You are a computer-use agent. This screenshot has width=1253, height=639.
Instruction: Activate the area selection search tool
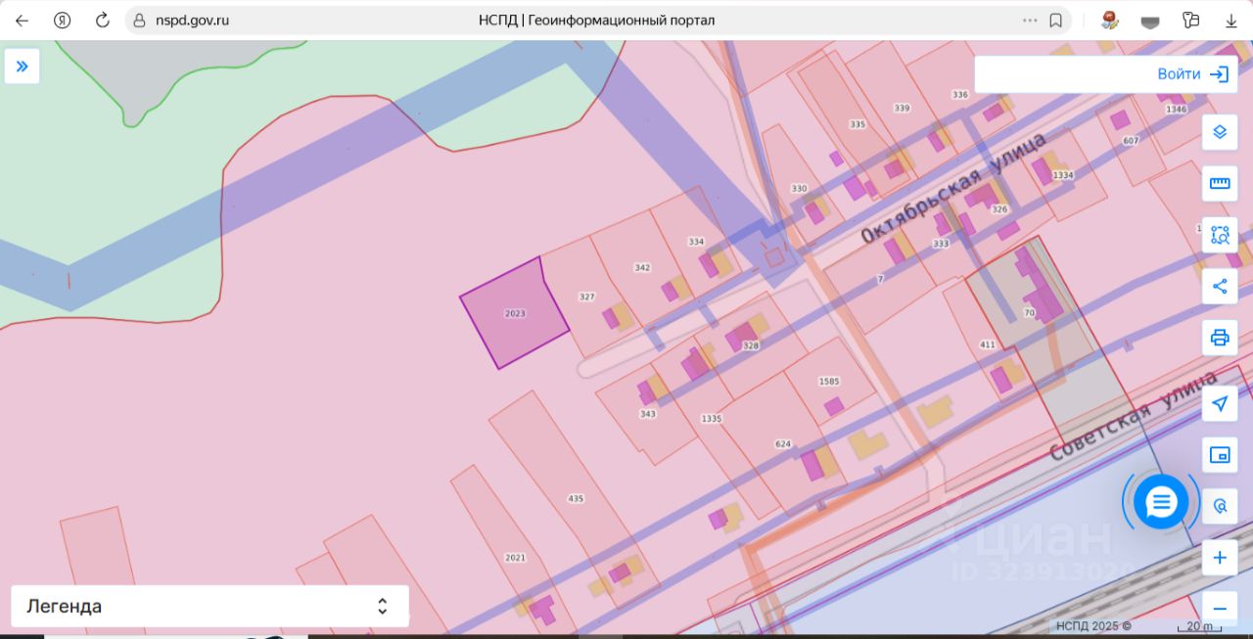pos(1220,235)
